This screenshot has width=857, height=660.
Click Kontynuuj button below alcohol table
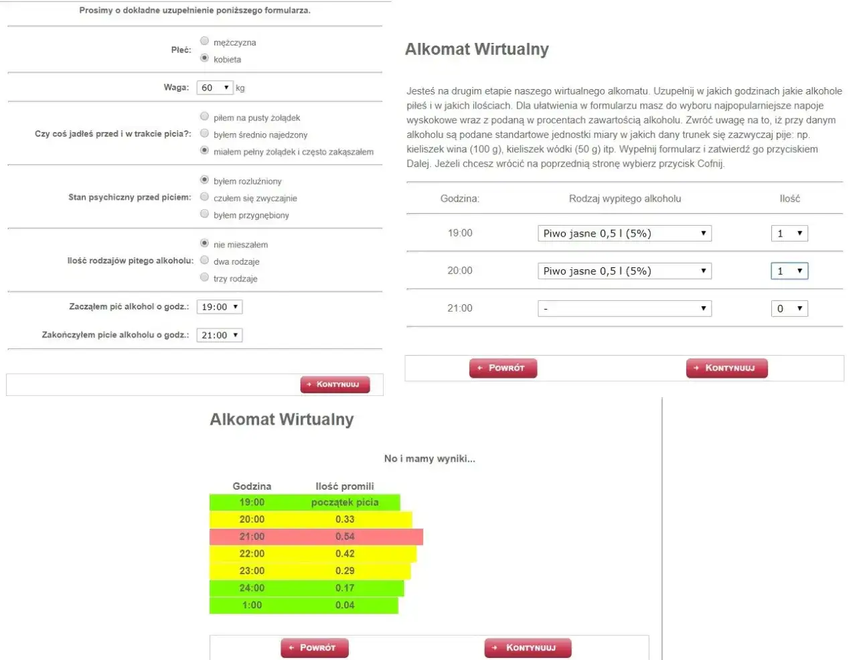[x=726, y=368]
